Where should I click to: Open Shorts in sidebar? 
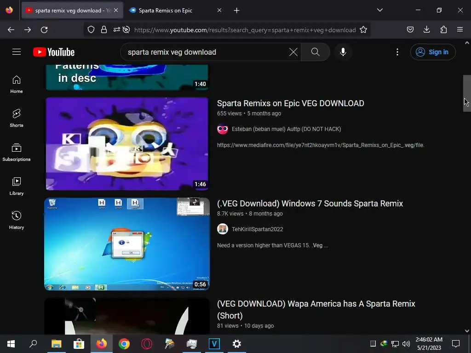click(x=17, y=118)
